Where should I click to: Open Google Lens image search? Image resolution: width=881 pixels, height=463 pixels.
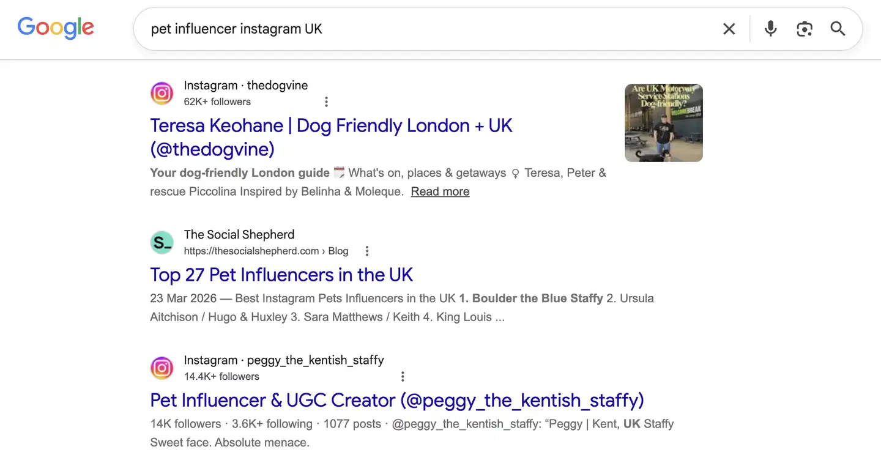click(x=804, y=29)
